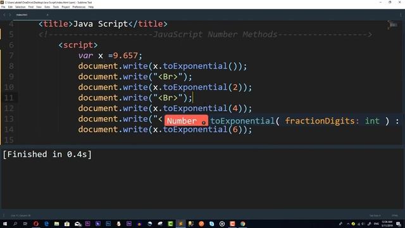
Task: Open the Tools menu
Action: [x=56, y=7]
